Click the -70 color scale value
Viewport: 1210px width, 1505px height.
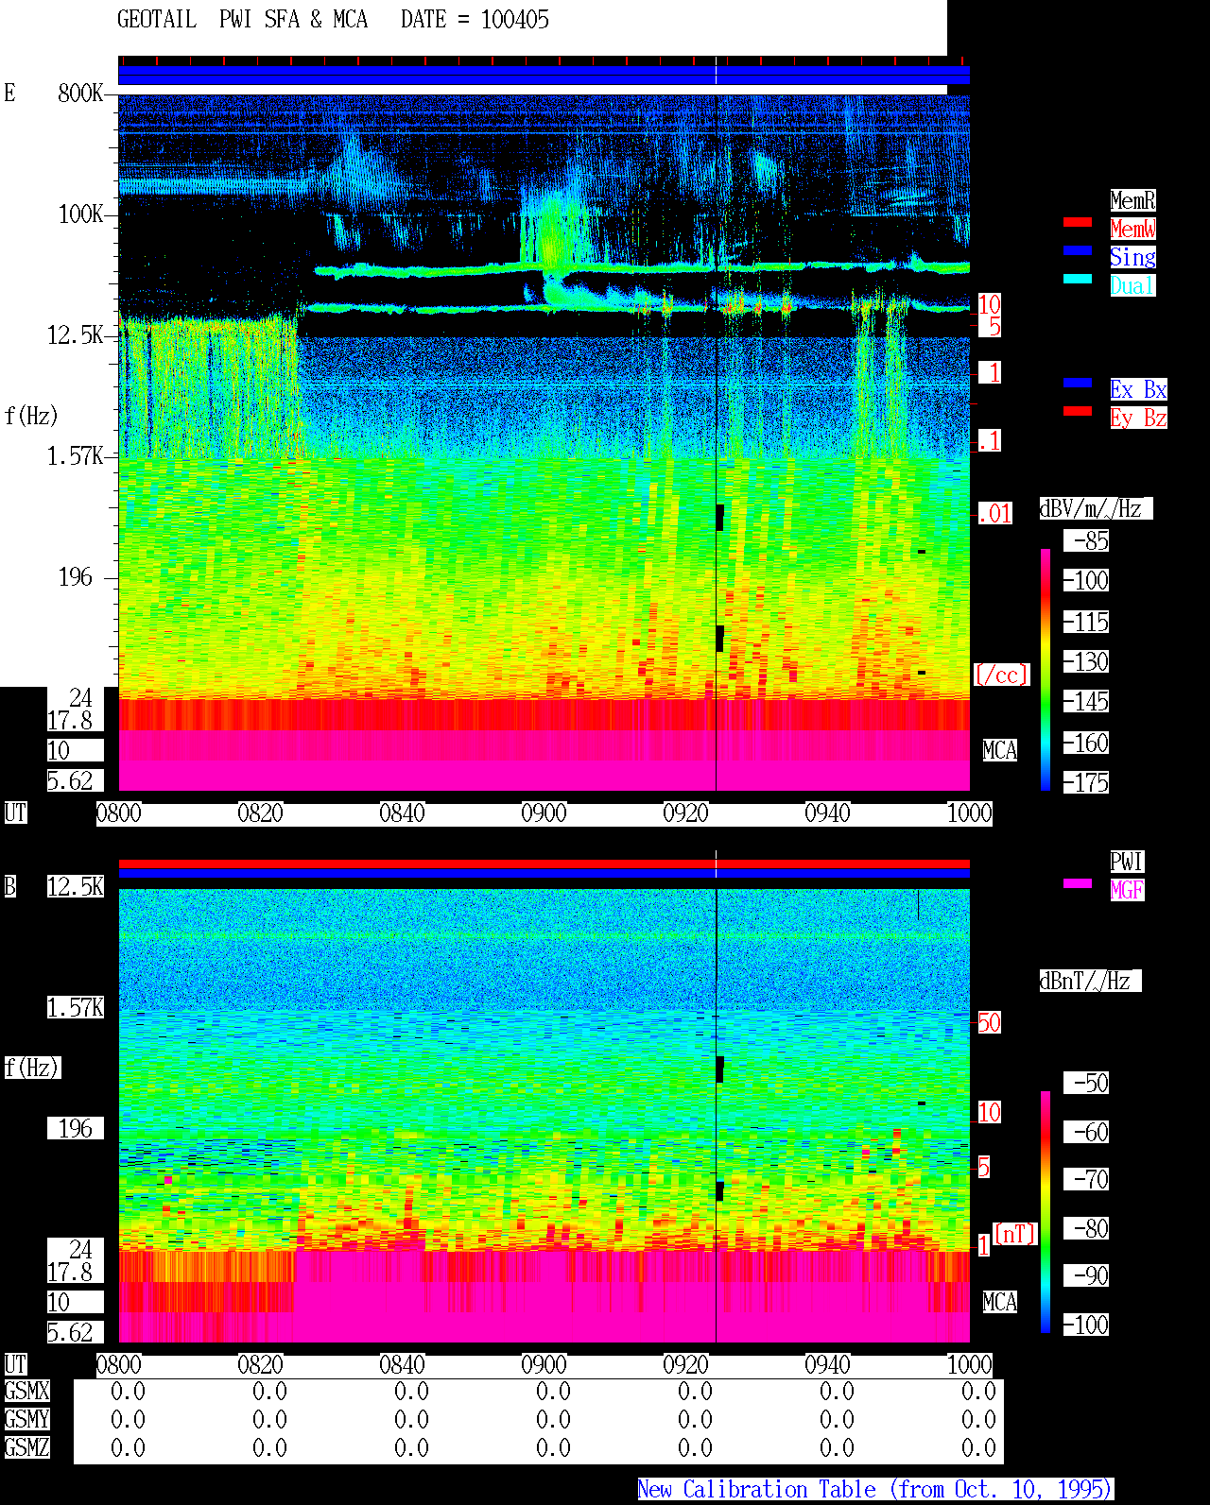coord(1086,1180)
